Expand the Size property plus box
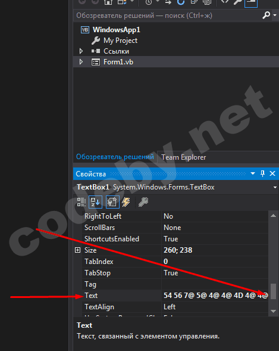This screenshot has height=351, width=279. pyautogui.click(x=77, y=250)
